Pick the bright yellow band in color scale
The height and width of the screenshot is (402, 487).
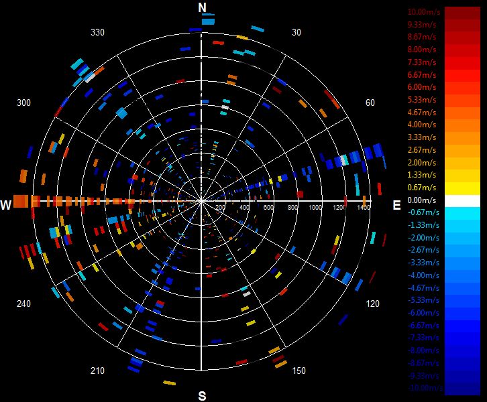(462, 188)
